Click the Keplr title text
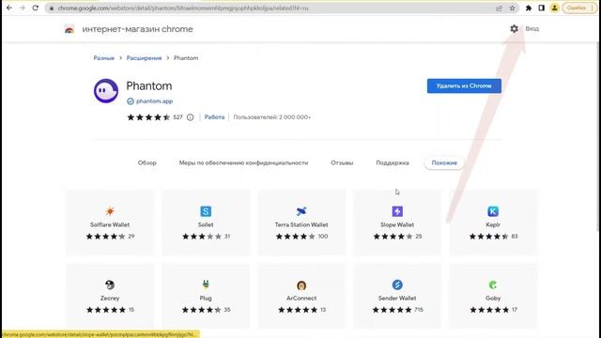Screen dimensions: 601x338 [x=493, y=225]
